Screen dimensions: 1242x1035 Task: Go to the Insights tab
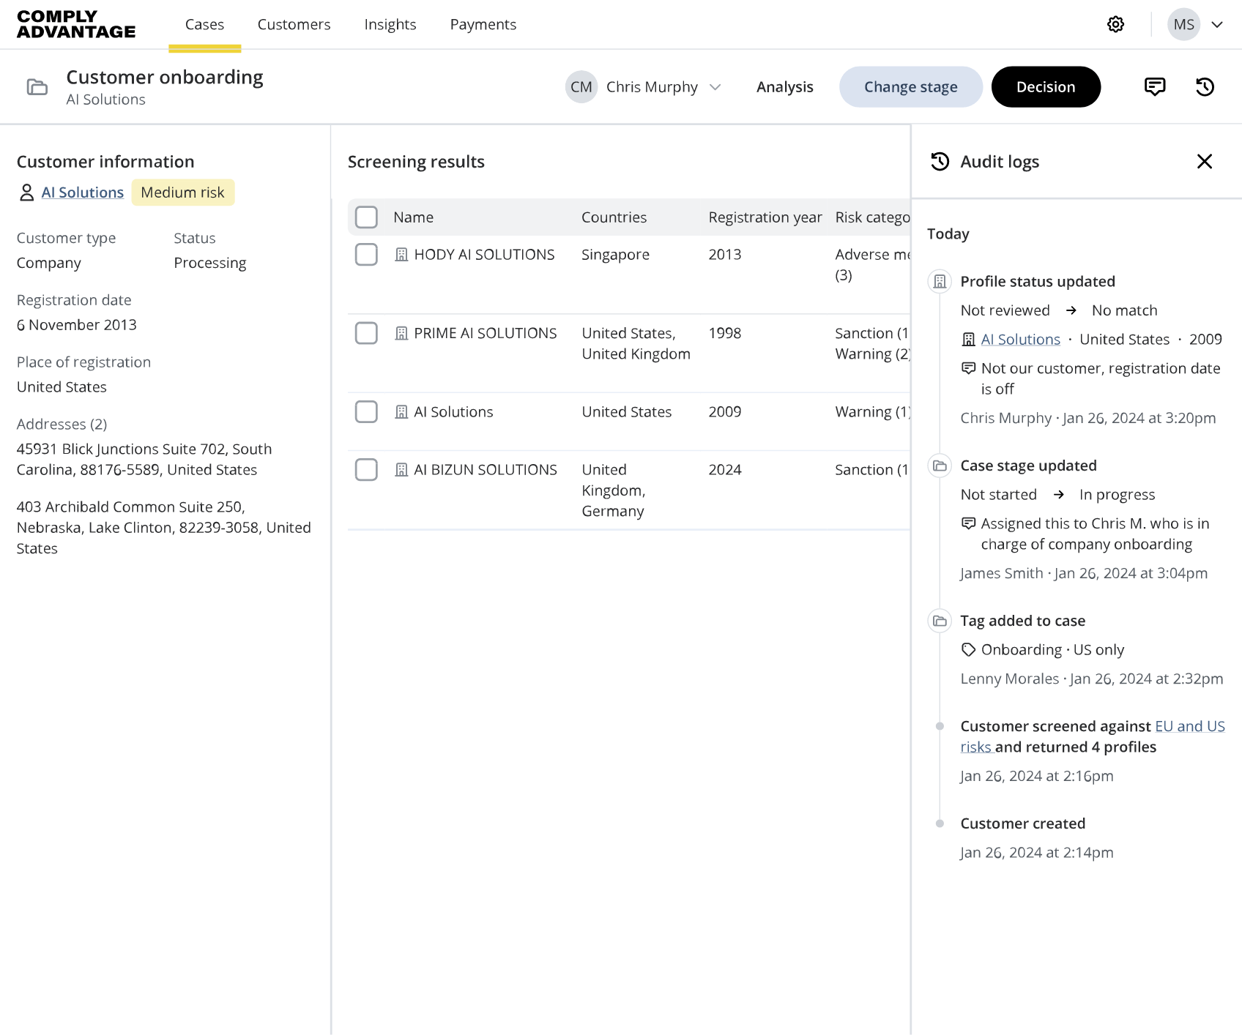[390, 24]
